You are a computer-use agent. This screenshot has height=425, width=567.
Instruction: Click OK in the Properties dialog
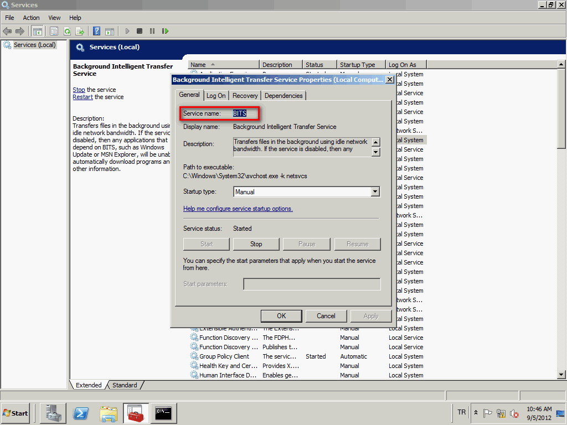(281, 316)
